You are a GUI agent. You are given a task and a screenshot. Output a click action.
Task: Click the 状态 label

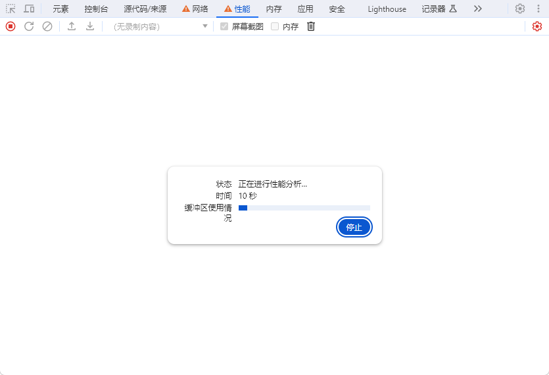[224, 184]
